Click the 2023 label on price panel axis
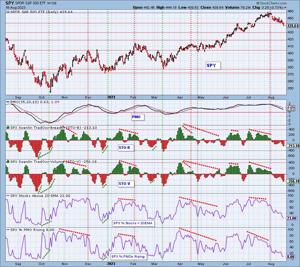The image size is (300, 267). 111,97
